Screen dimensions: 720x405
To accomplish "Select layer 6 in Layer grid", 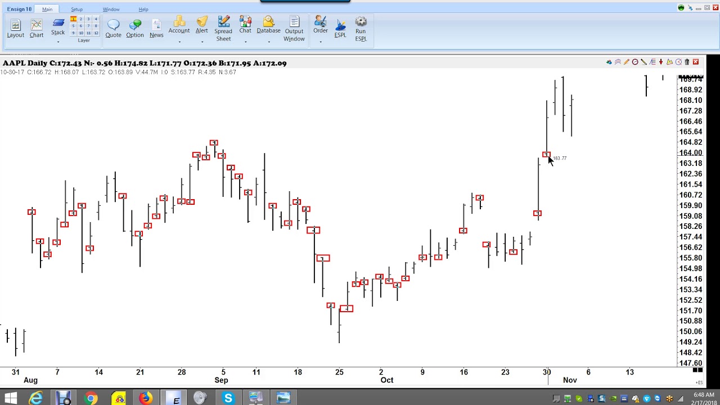I will click(x=80, y=26).
